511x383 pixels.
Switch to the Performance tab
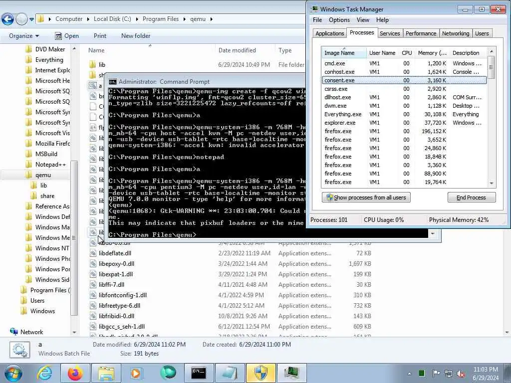tap(421, 33)
